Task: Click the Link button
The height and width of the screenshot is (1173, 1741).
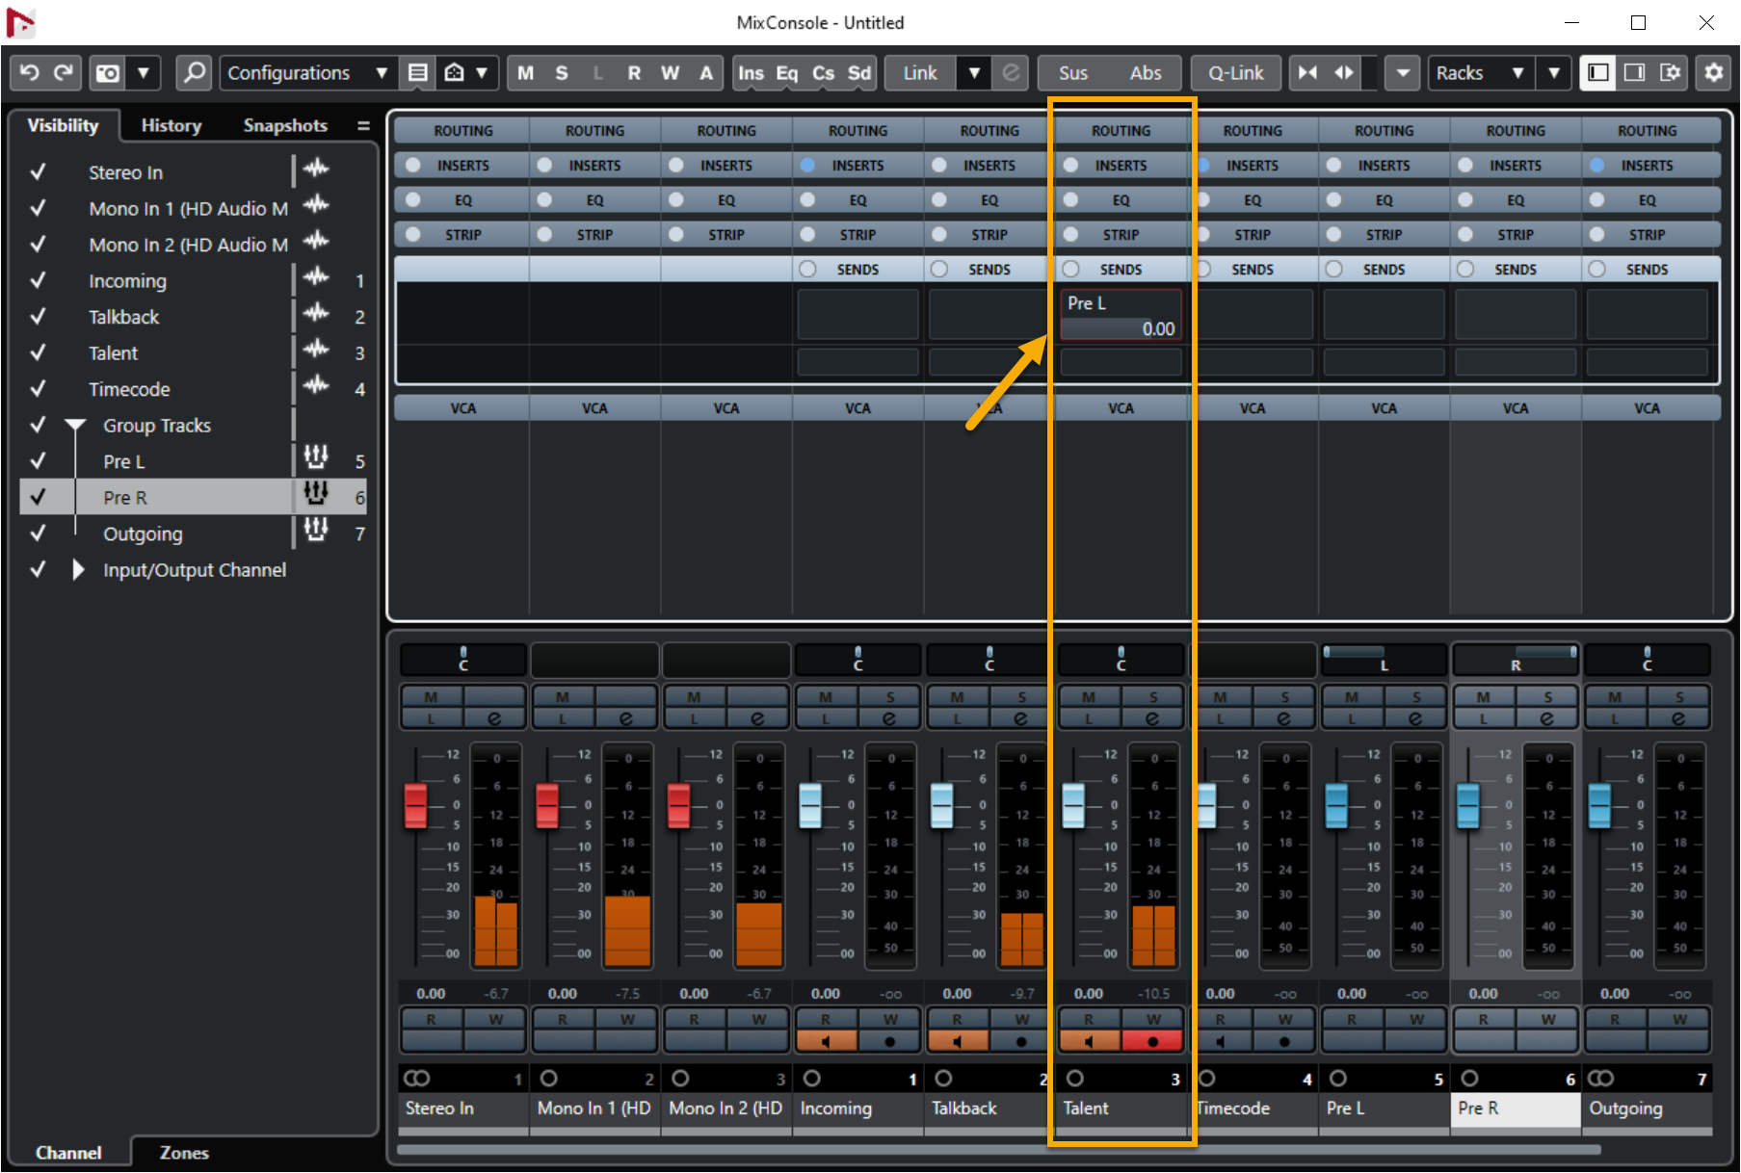Action: pos(919,73)
